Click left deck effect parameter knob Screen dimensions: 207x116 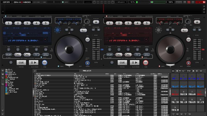pyautogui.click(x=87, y=21)
